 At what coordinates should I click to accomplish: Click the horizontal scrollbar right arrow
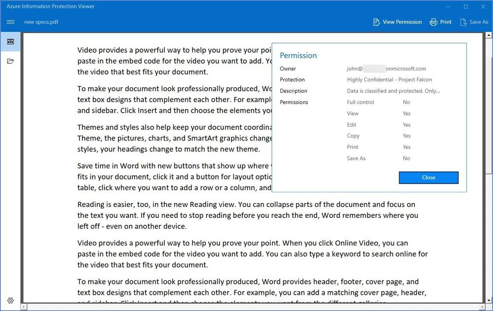click(482, 307)
